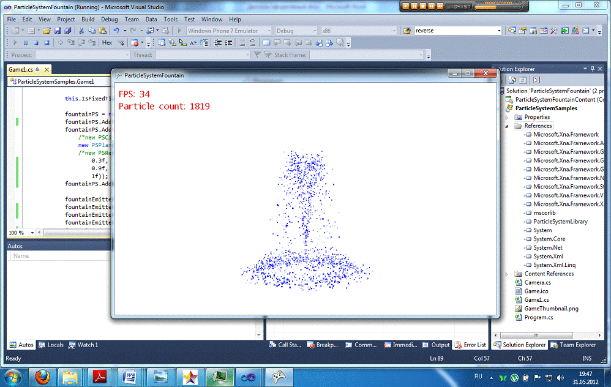611x387 pixels.
Task: Click the Comment out selected lines icon
Action: tap(242, 43)
